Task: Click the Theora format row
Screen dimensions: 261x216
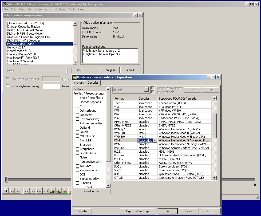Action: click(x=163, y=103)
